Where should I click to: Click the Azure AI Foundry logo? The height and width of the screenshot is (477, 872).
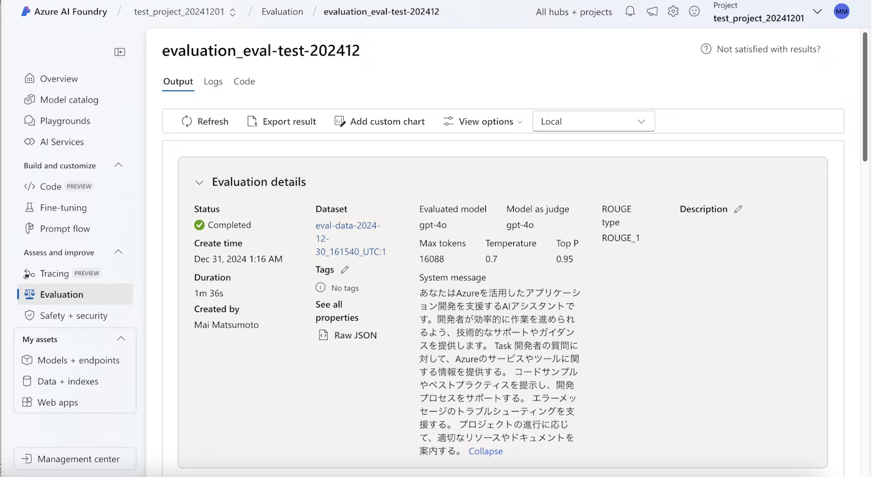pyautogui.click(x=26, y=11)
